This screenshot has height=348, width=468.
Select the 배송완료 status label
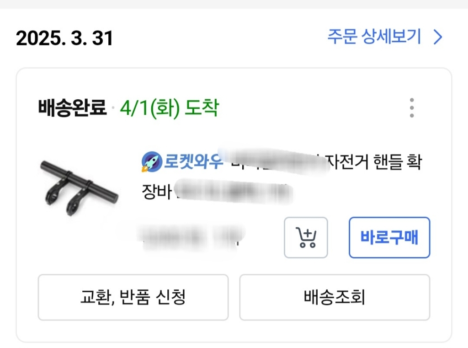pyautogui.click(x=72, y=108)
